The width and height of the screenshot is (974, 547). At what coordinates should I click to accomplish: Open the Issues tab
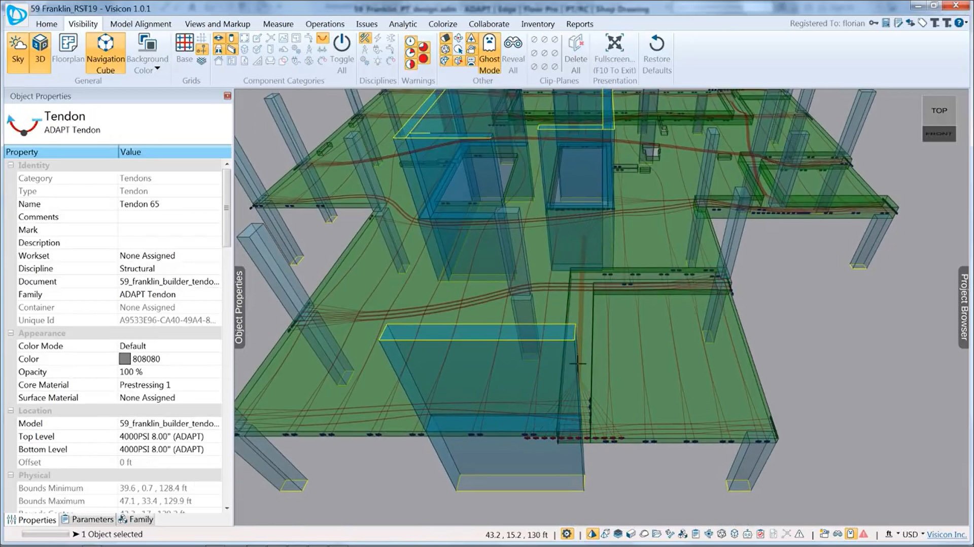coord(366,24)
